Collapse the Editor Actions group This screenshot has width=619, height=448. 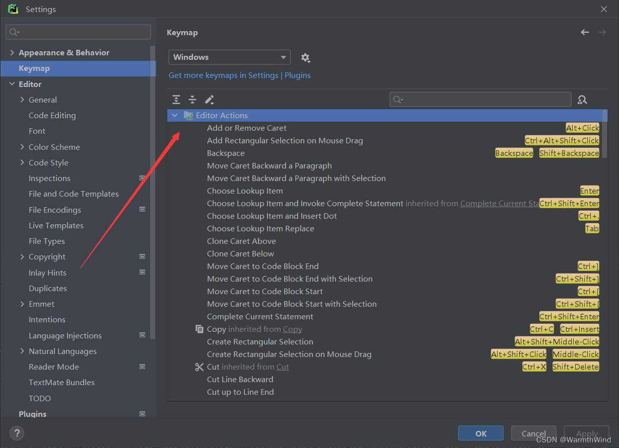(x=175, y=115)
